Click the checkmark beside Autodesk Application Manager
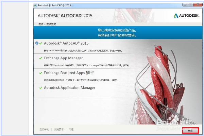This screenshot has height=136, width=204. [41, 88]
